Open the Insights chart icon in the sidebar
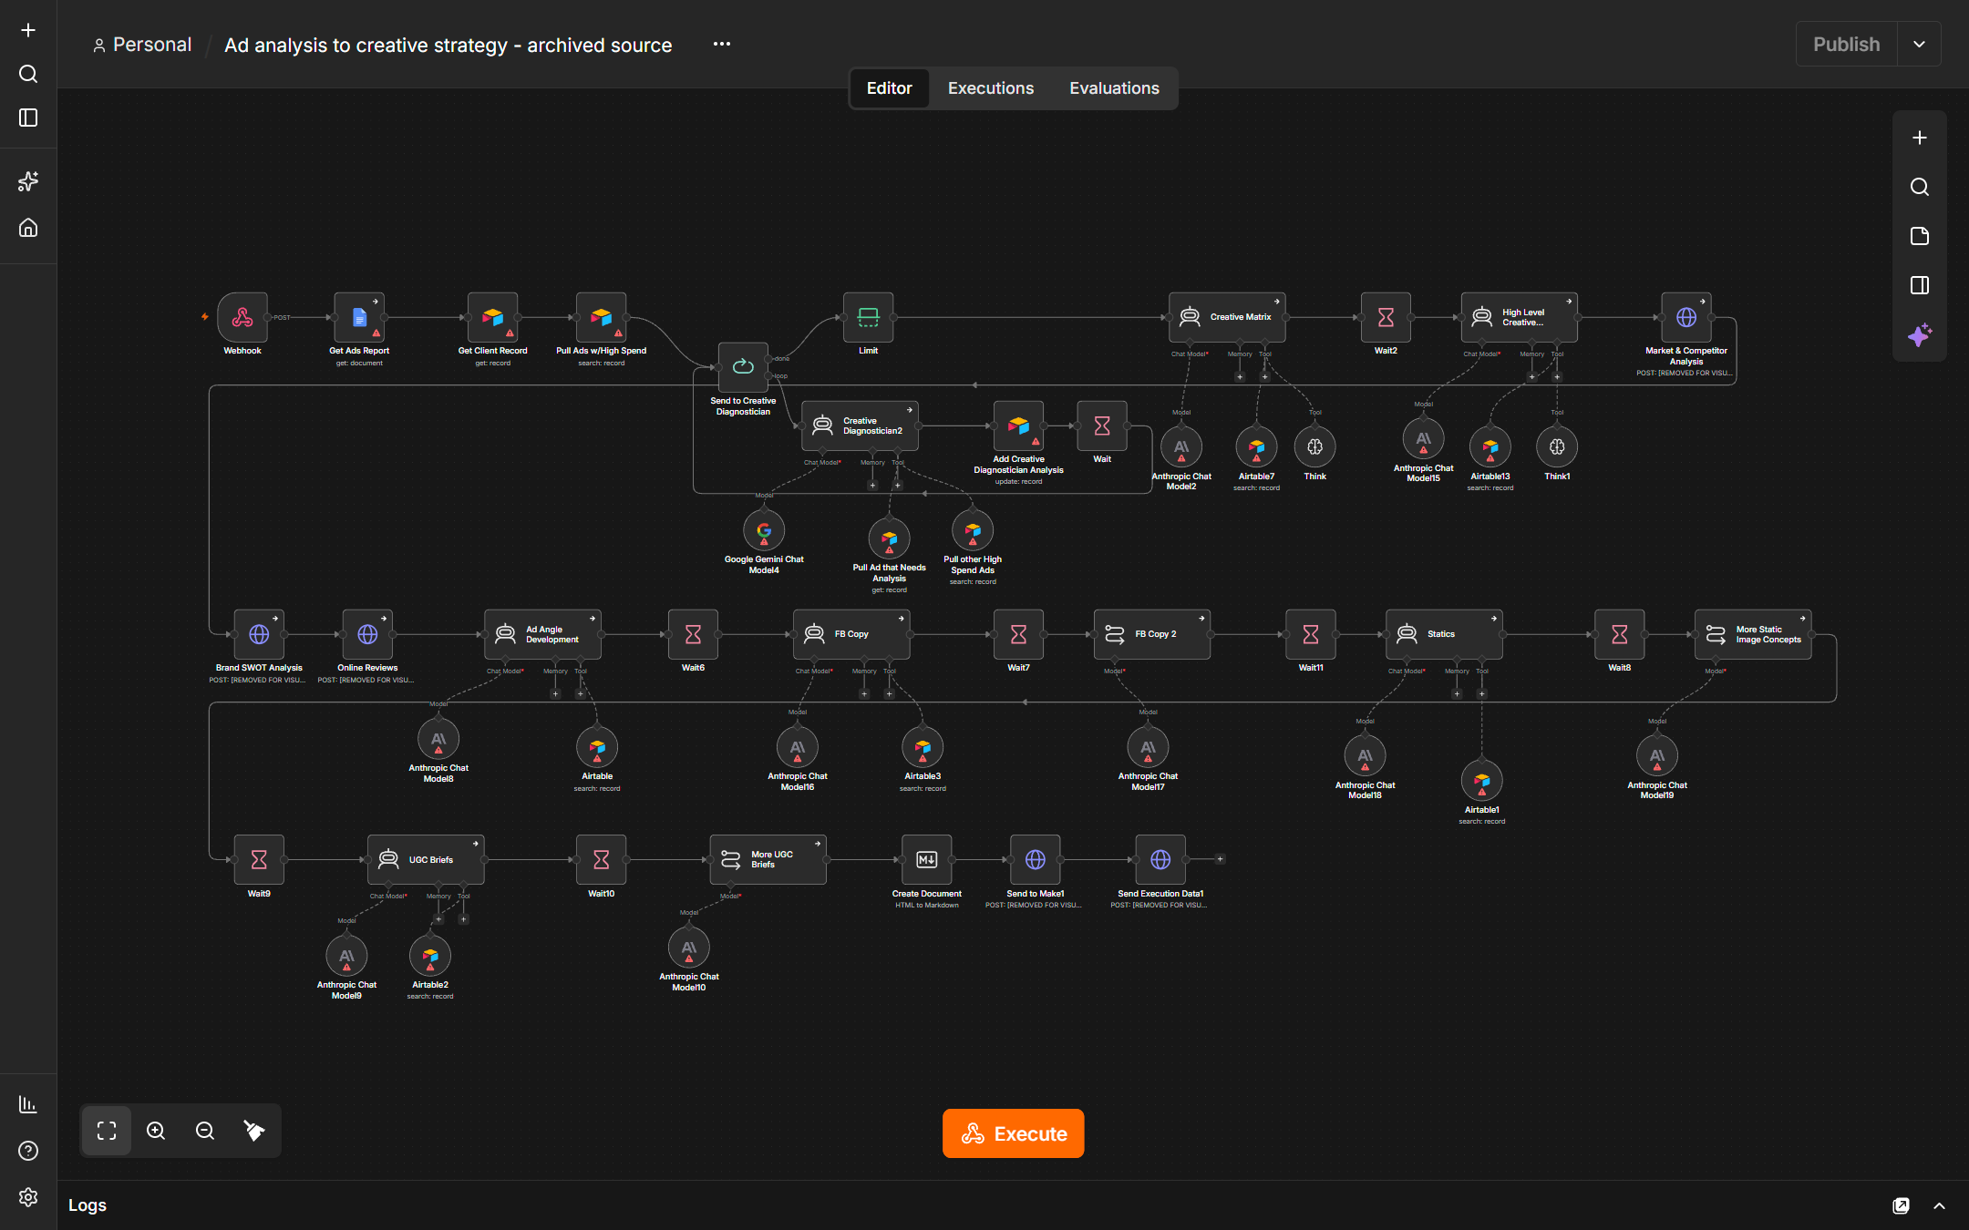Image resolution: width=1969 pixels, height=1230 pixels. [28, 1104]
